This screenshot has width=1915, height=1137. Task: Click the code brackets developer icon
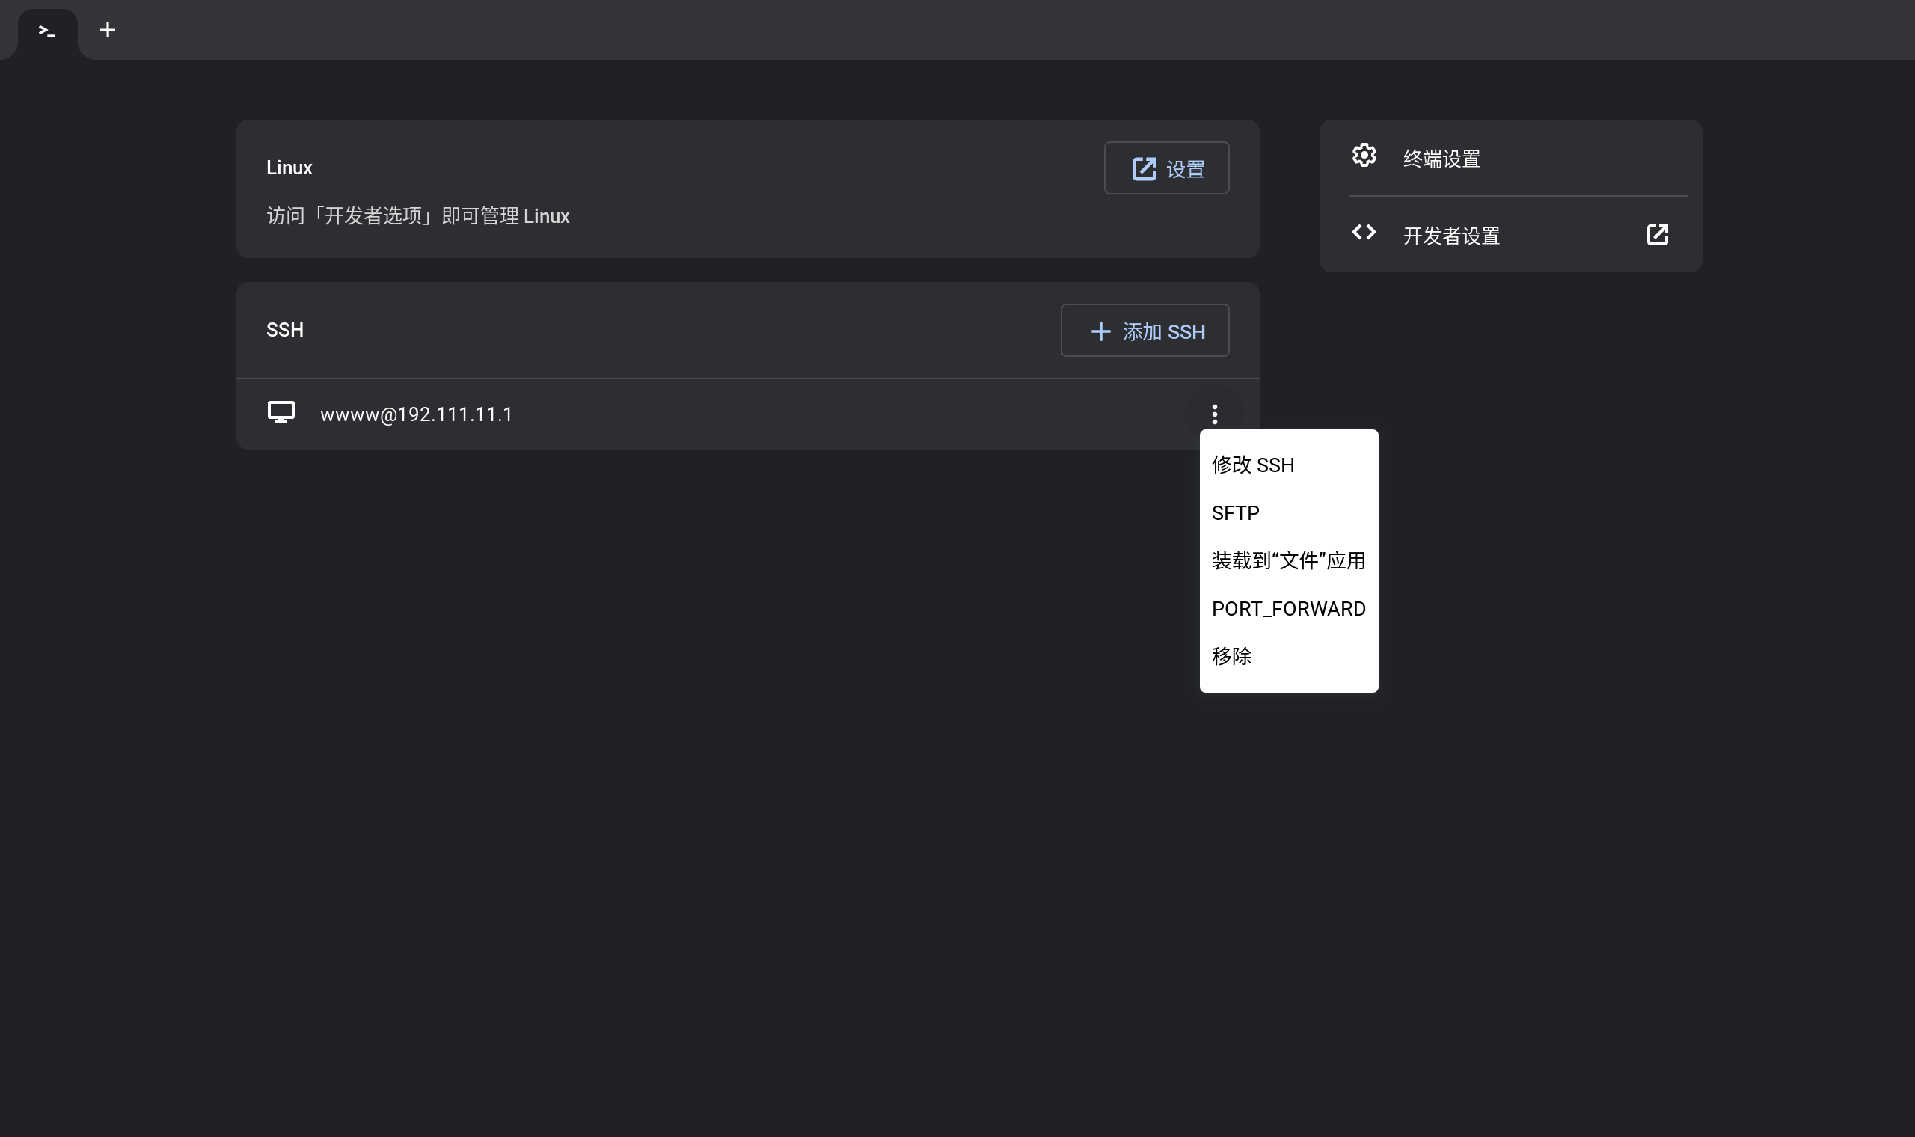tap(1364, 232)
